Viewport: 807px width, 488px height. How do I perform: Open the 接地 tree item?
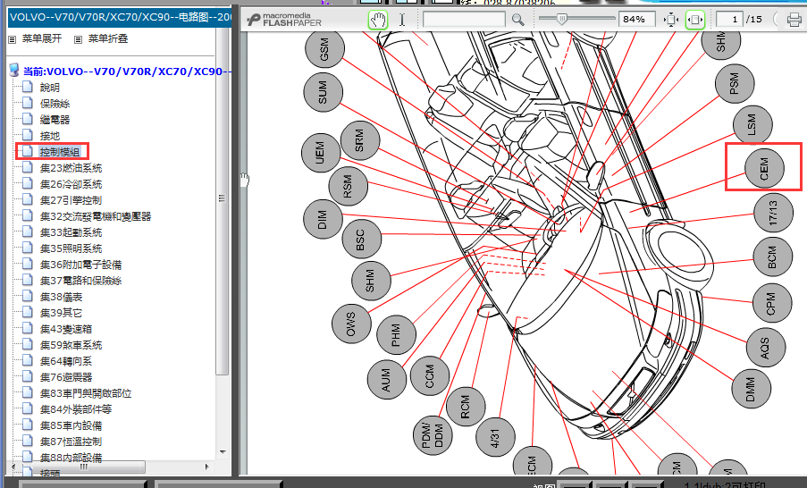[x=50, y=136]
